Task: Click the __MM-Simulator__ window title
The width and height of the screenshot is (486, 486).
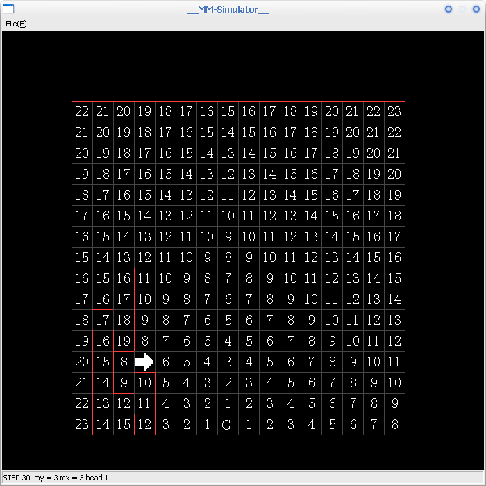Action: pos(228,10)
